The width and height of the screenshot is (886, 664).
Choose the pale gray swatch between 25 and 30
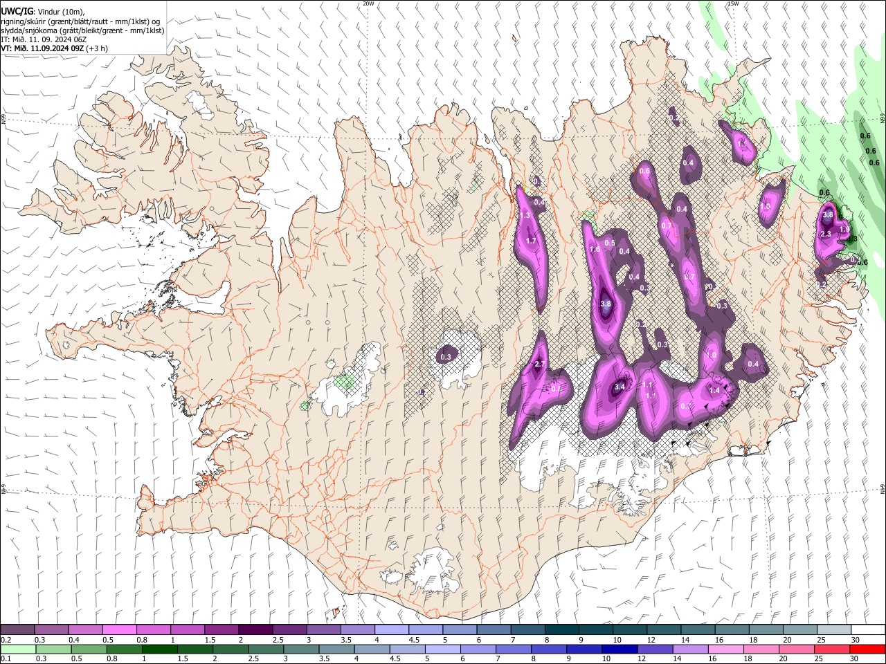click(833, 630)
